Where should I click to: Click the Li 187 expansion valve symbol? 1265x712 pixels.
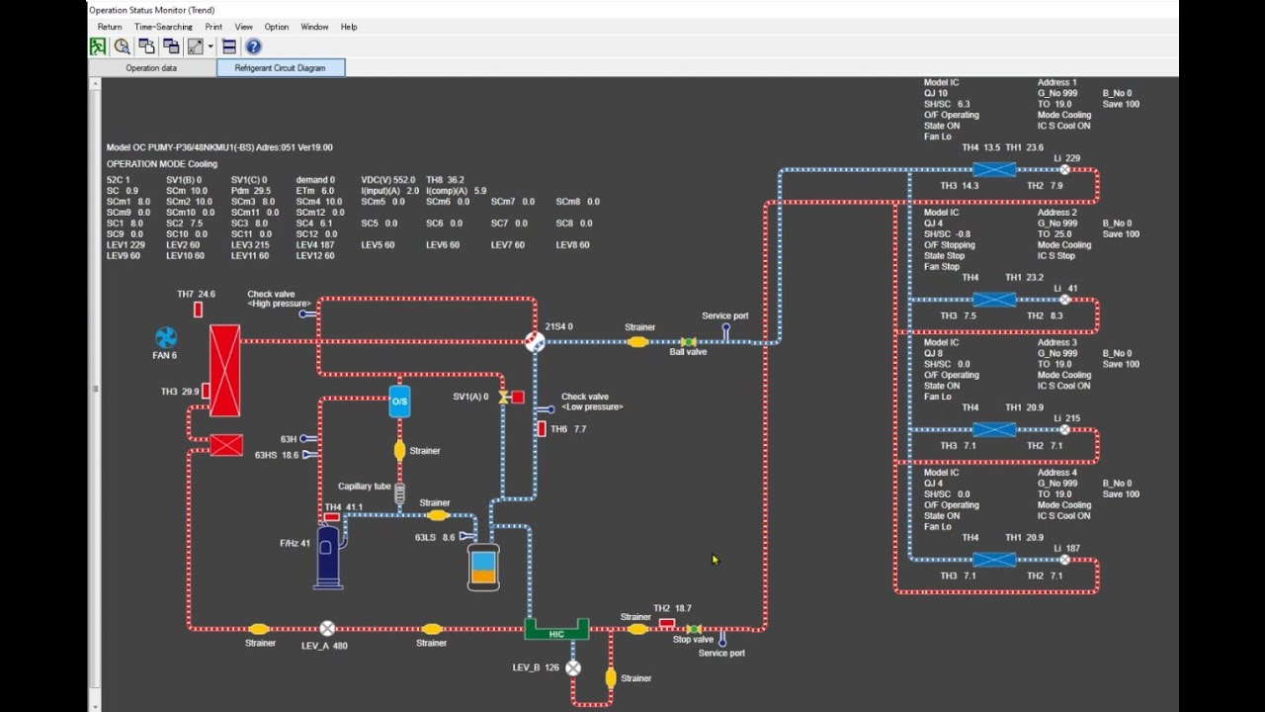(x=1064, y=560)
